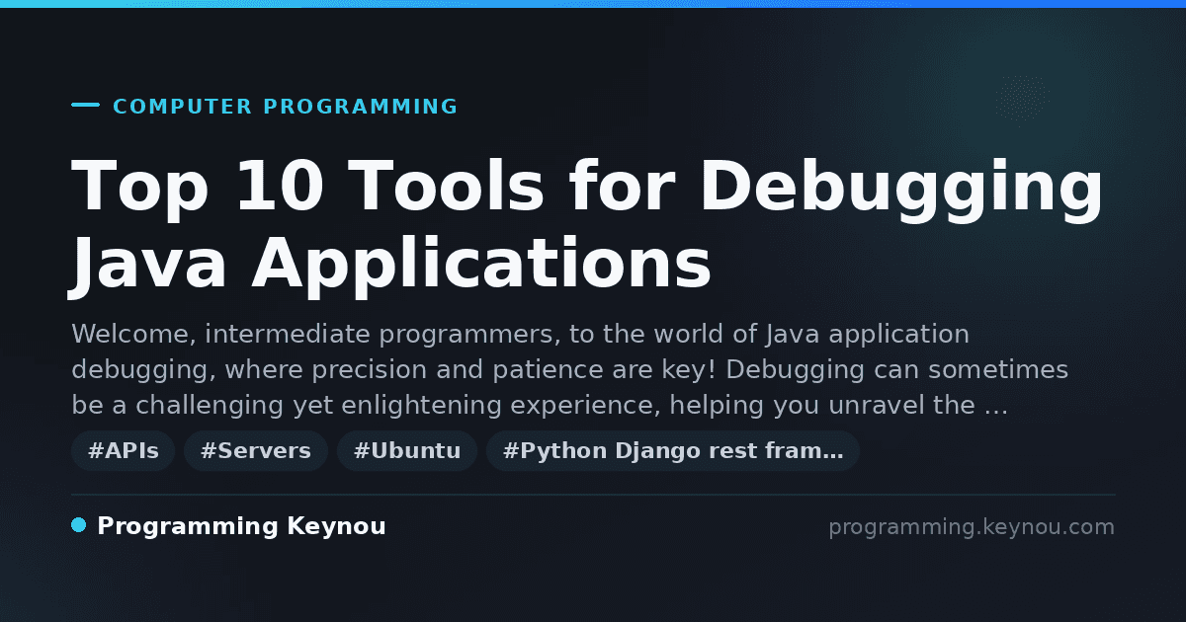This screenshot has width=1186, height=622.
Task: Select the #Ubuntu tag
Action: tap(407, 451)
